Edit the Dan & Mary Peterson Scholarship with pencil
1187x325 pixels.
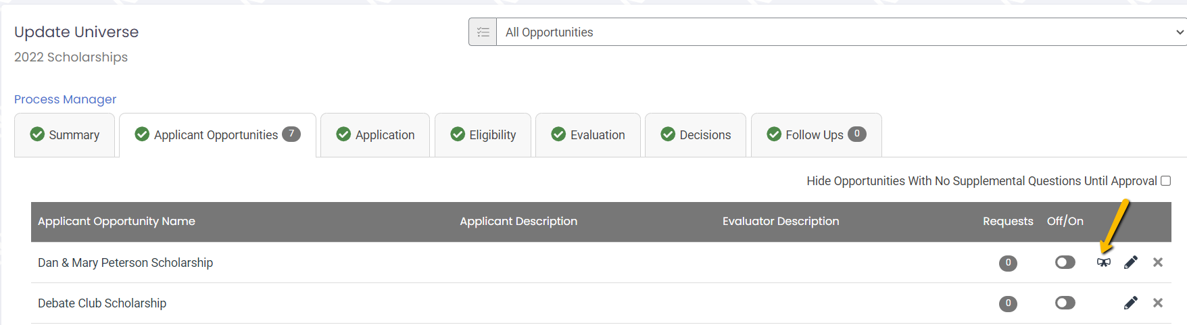1131,262
